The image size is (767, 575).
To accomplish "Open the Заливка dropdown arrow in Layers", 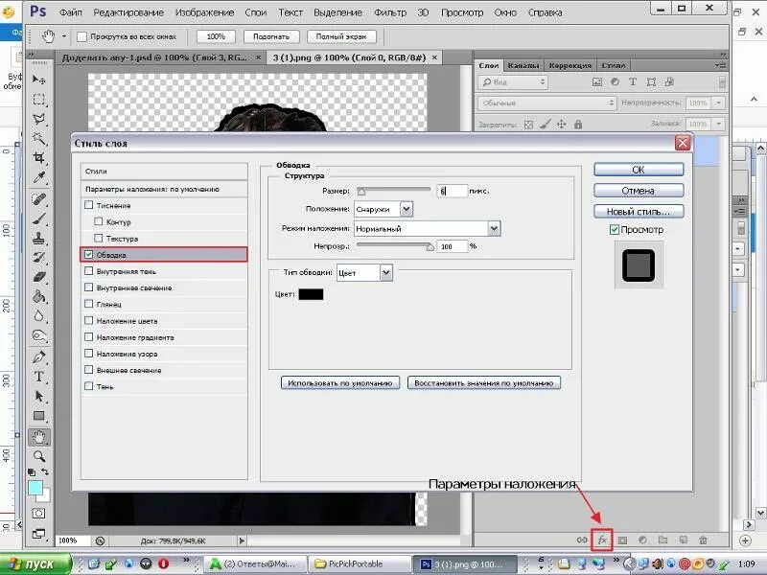I will pos(718,125).
